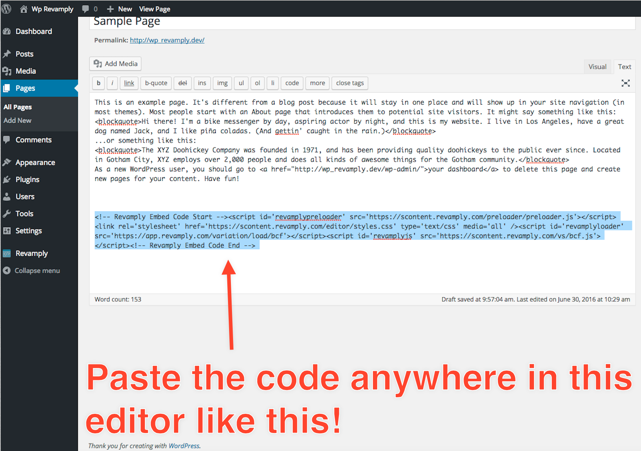Click the Users person icon

tap(7, 197)
